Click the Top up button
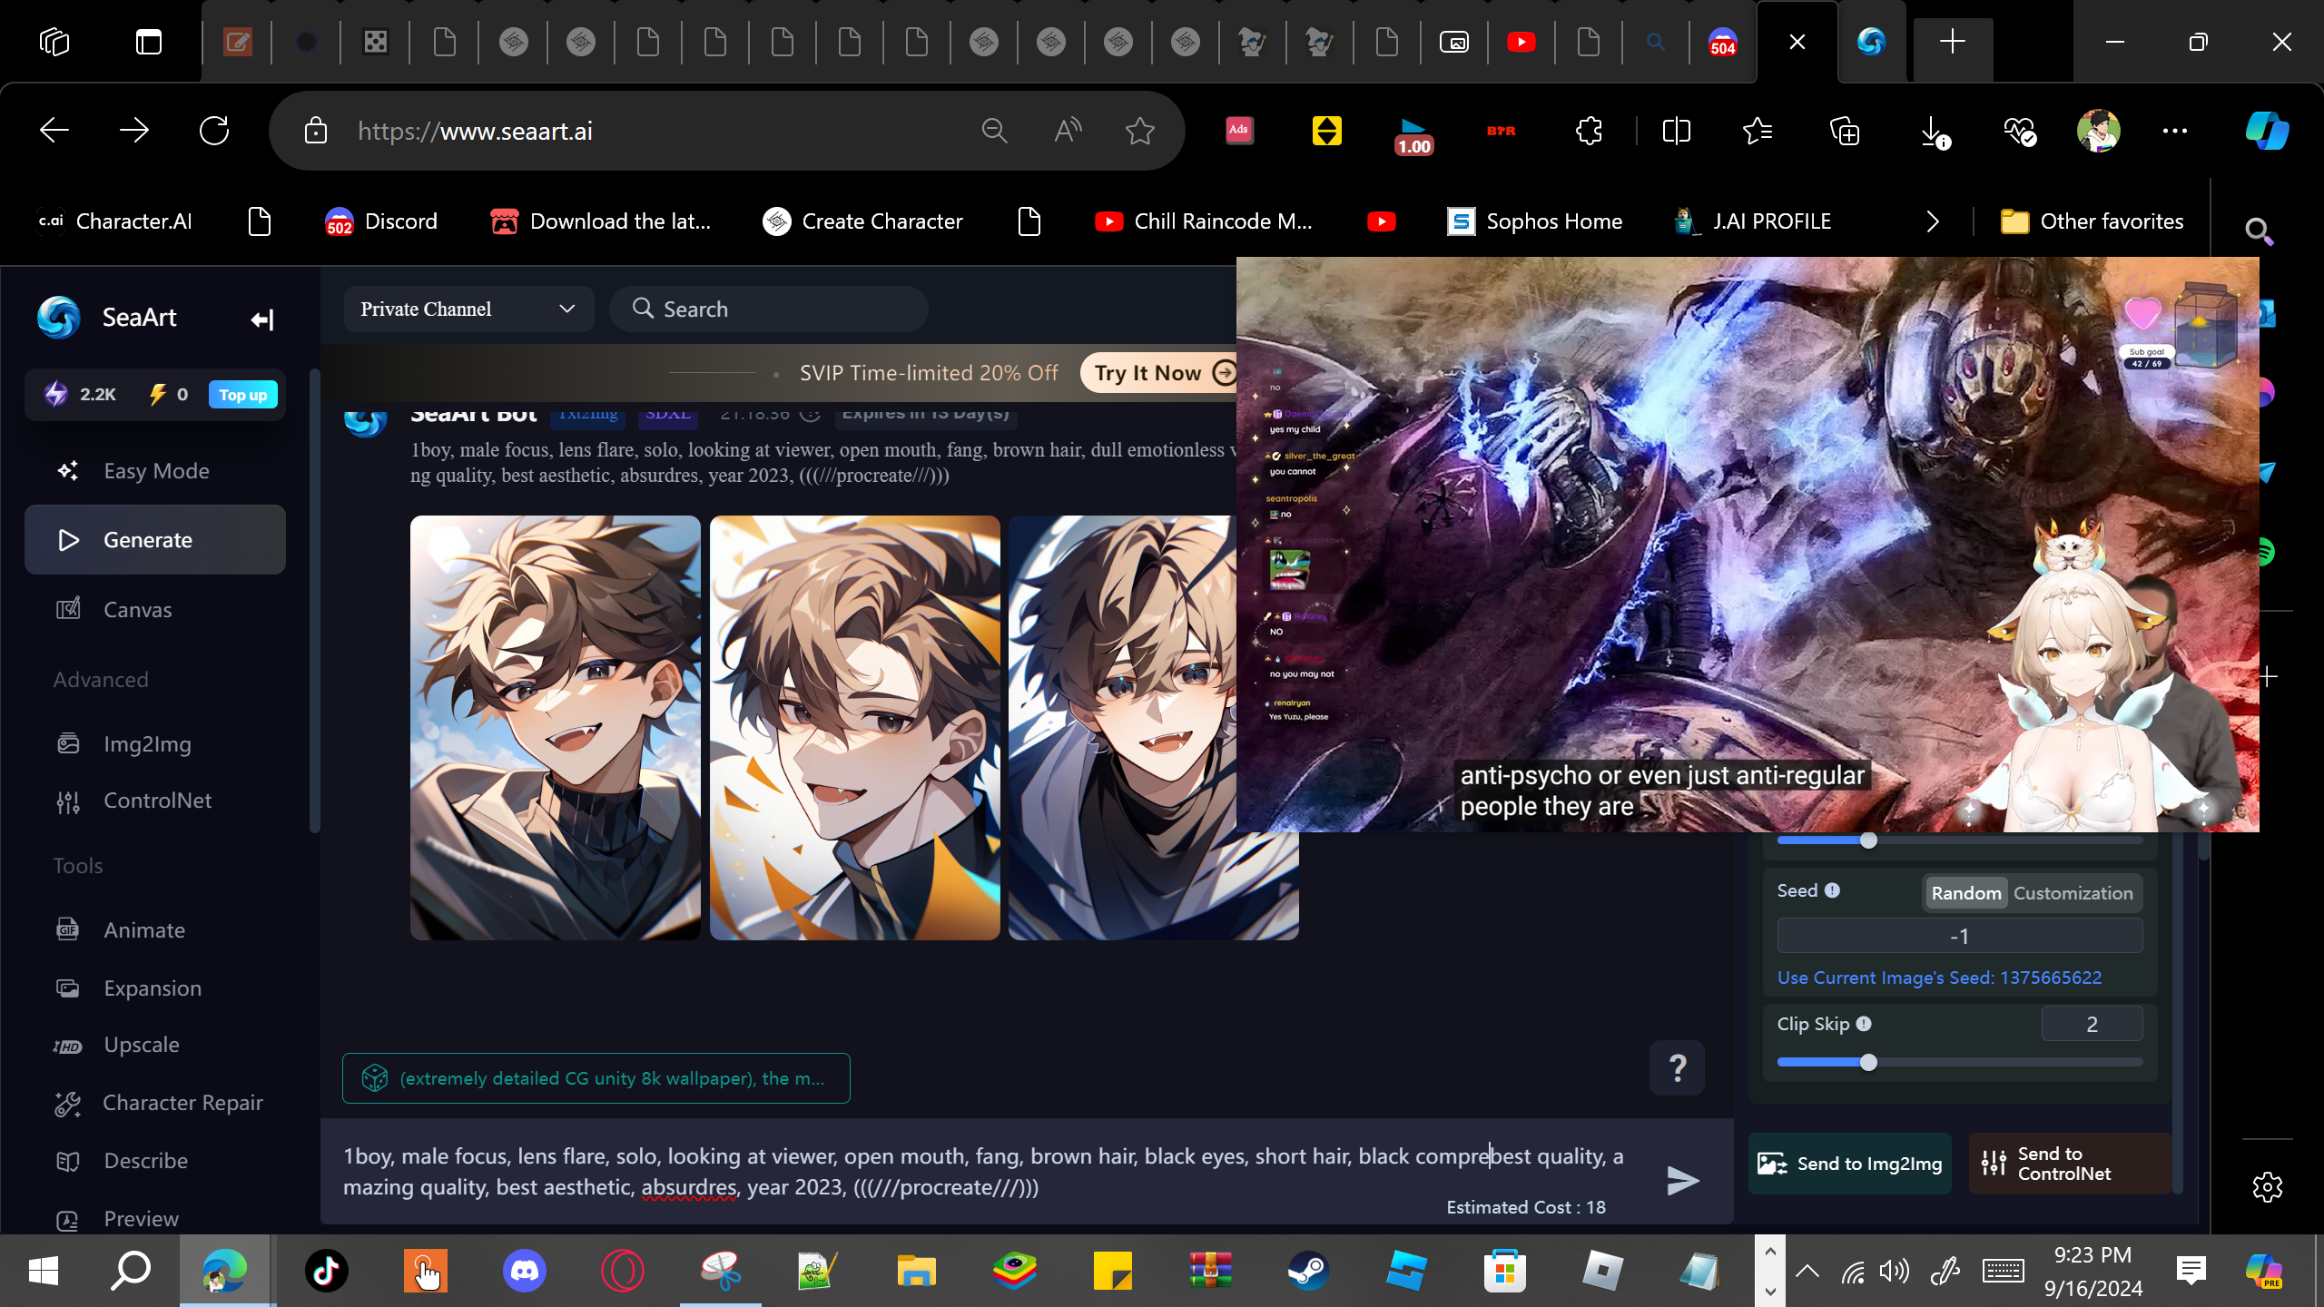The width and height of the screenshot is (2324, 1307). [x=242, y=395]
